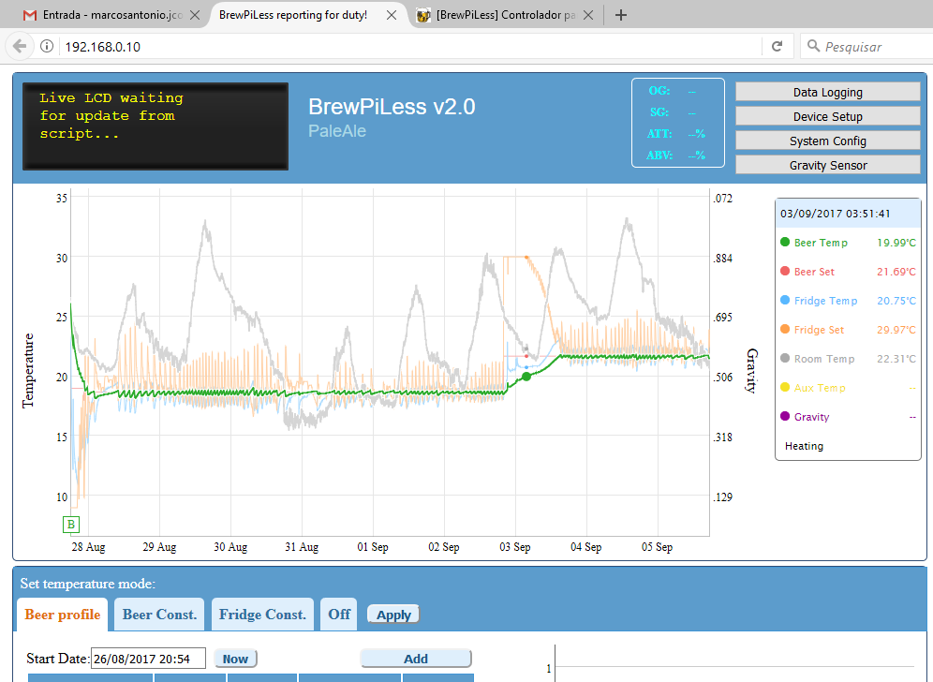
Task: Toggle Aux Temp yellow legend dot
Action: pyautogui.click(x=785, y=388)
